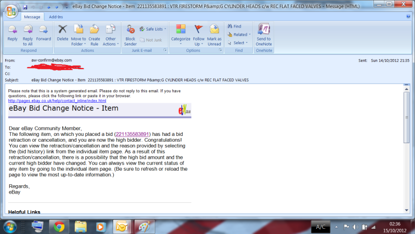Open Categorize color menu
The width and height of the screenshot is (415, 234).
[x=181, y=34]
